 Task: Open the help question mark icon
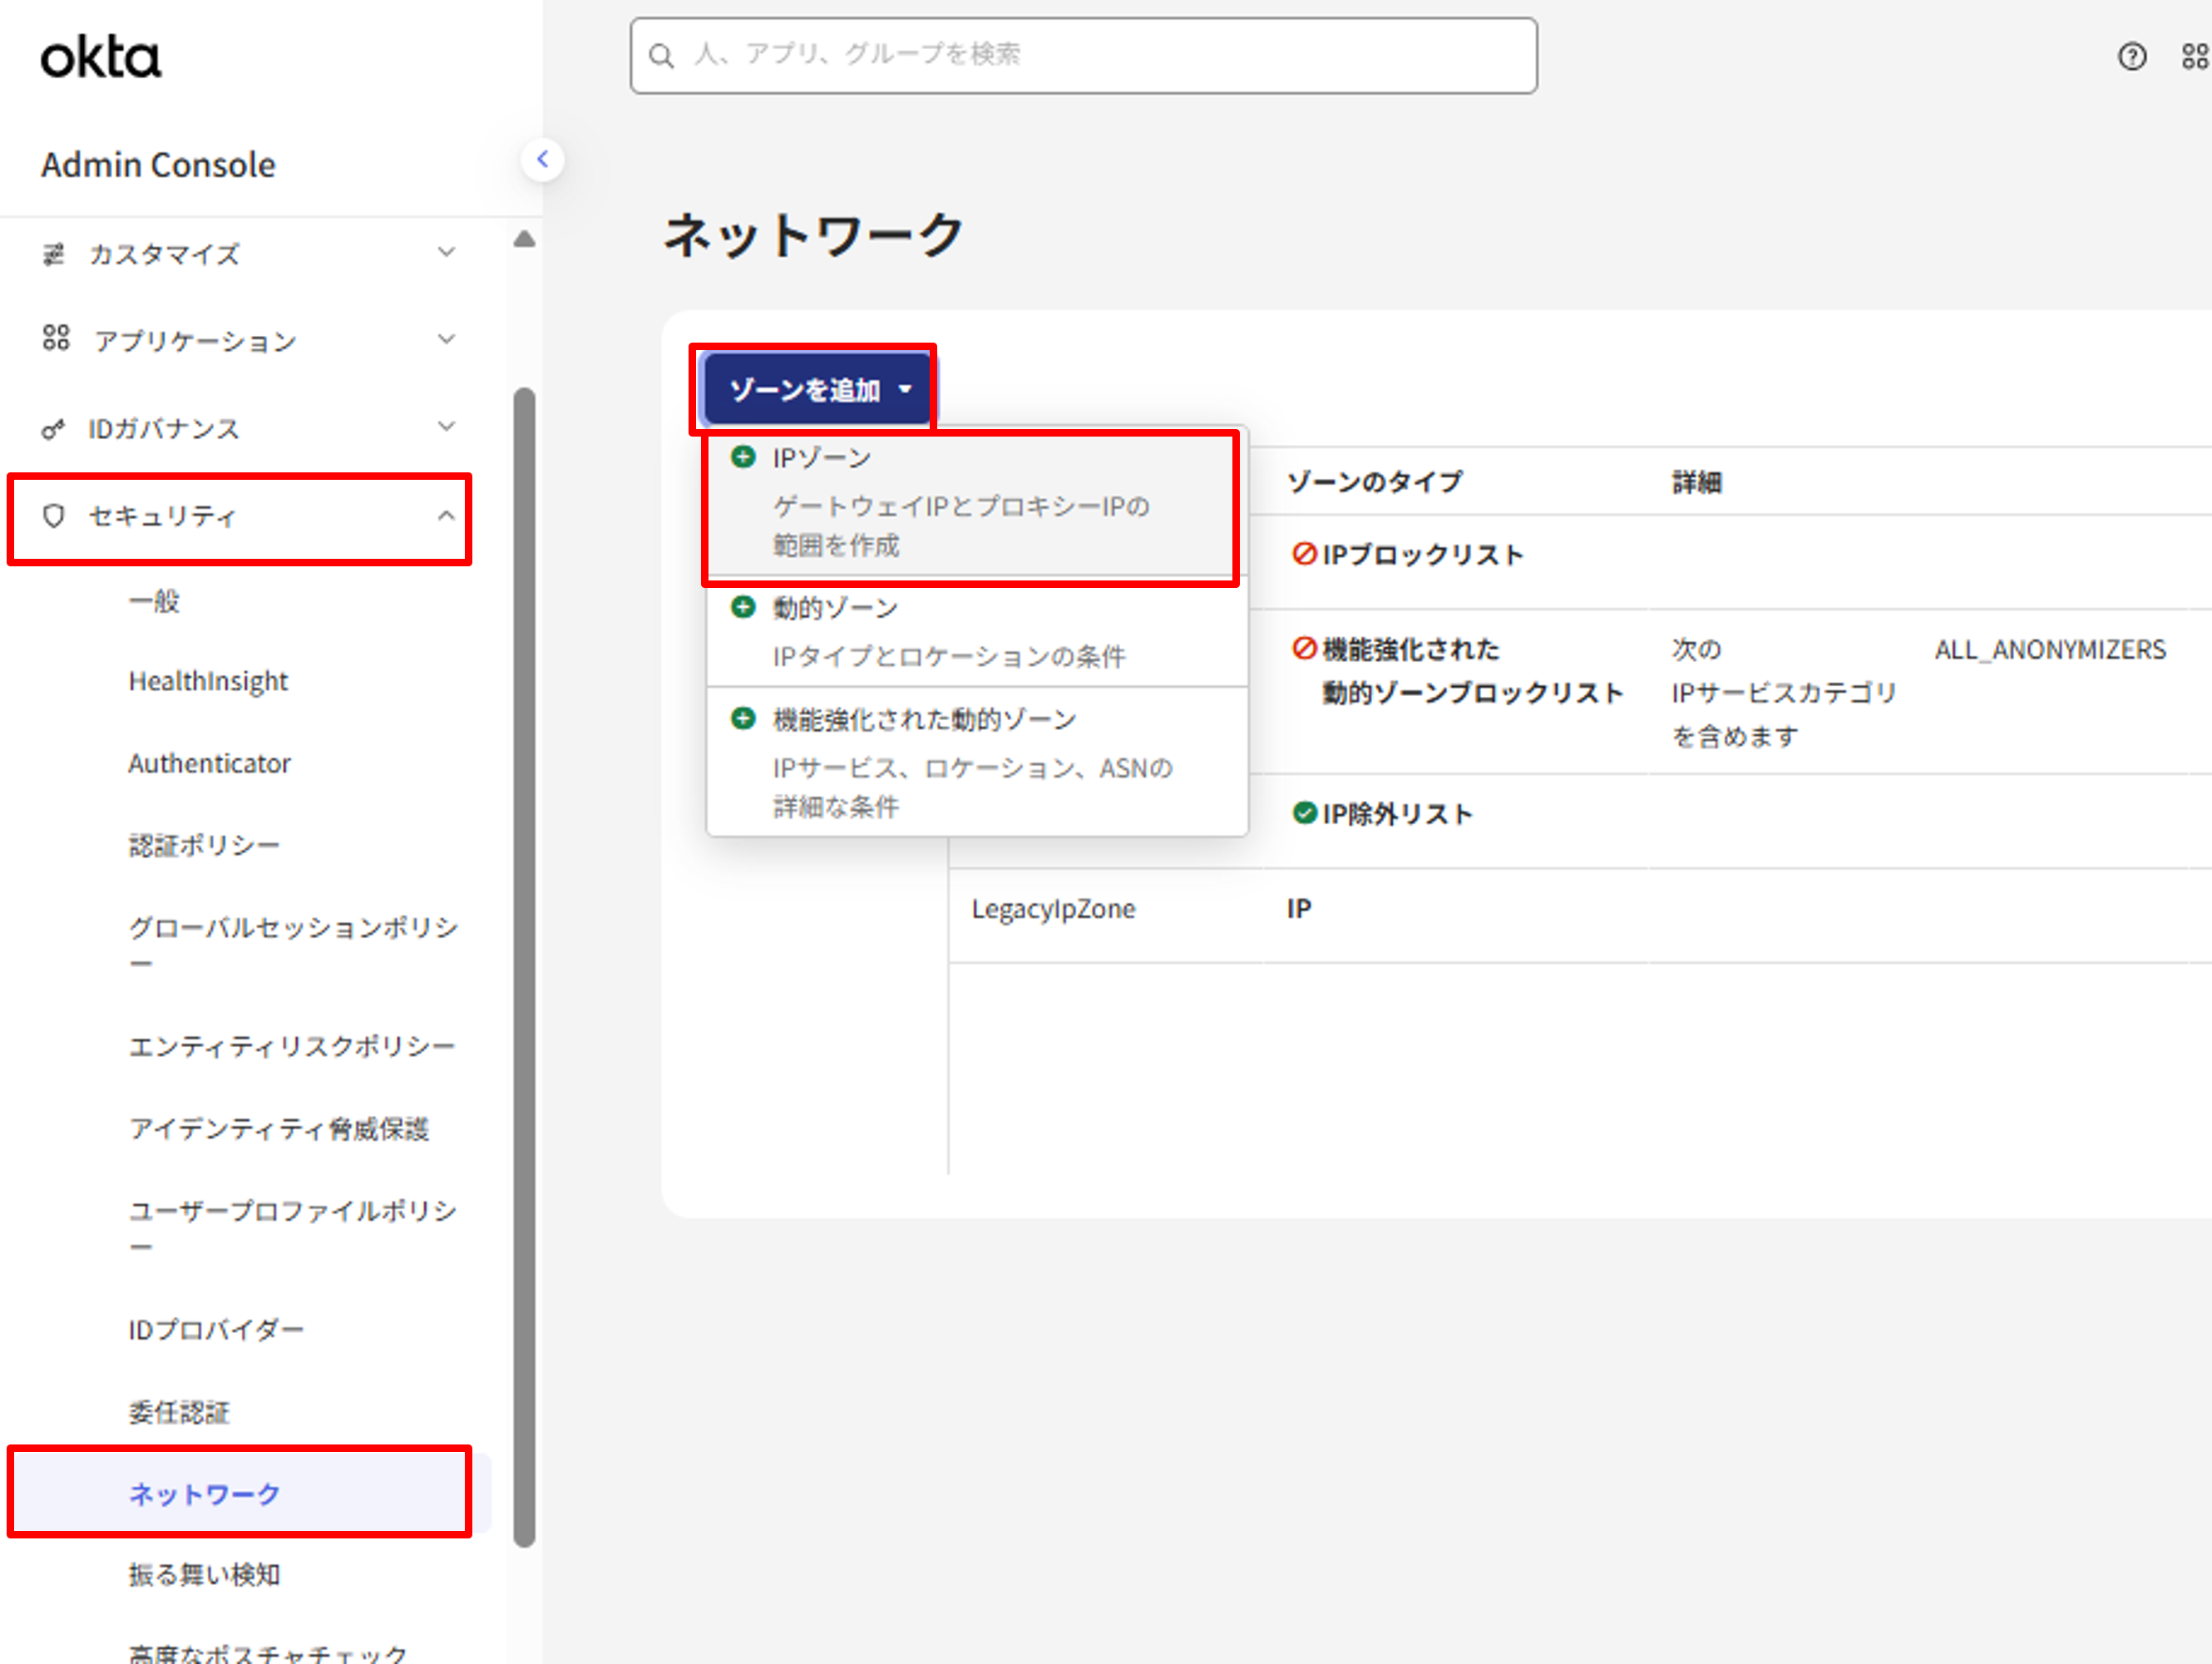pyautogui.click(x=2131, y=57)
